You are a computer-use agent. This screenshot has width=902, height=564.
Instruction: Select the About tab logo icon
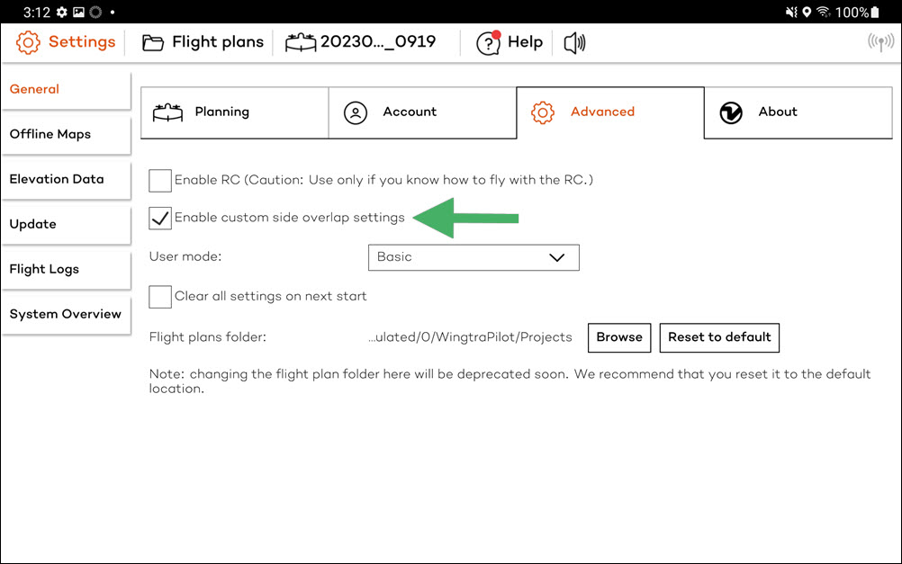pos(731,112)
